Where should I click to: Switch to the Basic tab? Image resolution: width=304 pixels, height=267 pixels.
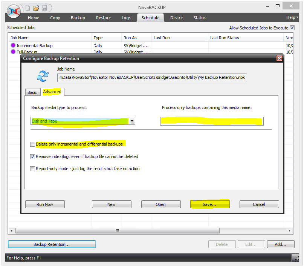(33, 92)
